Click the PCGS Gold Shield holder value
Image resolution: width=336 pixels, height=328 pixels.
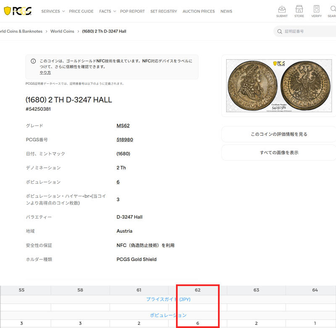point(136,259)
